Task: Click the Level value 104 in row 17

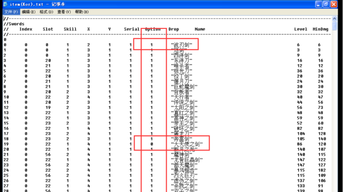Action: 301,134
